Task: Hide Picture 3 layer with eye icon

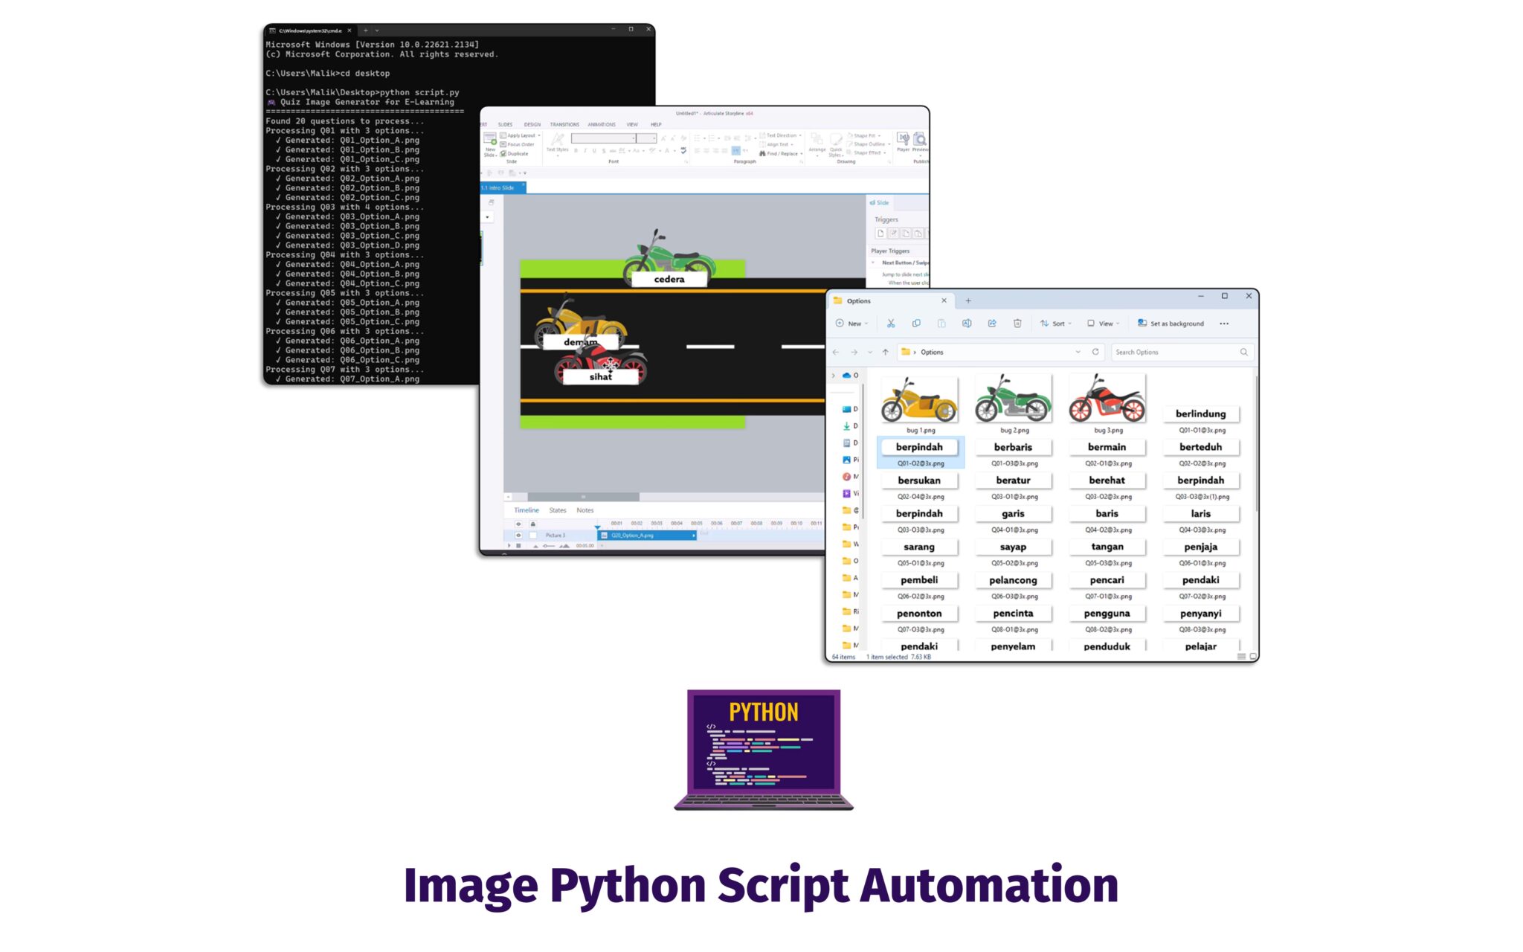Action: click(518, 535)
